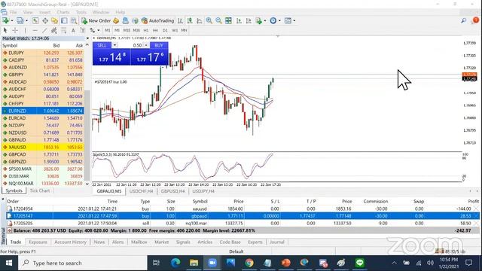Tile chart windows using the grid icon
The height and width of the screenshot is (271, 482).
point(228,20)
